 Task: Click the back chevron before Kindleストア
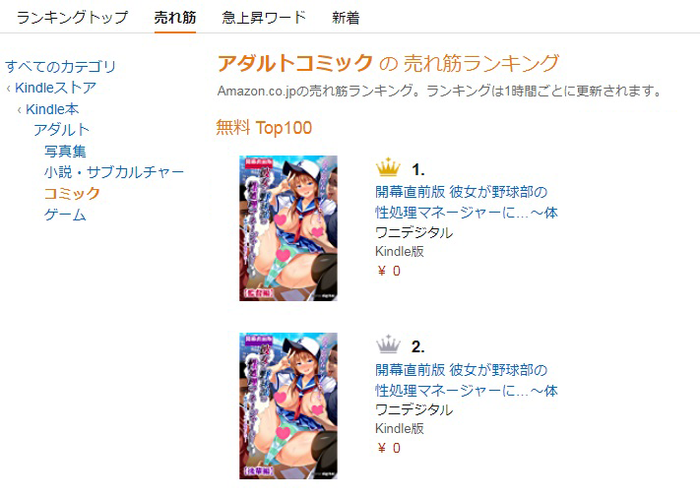(9, 89)
